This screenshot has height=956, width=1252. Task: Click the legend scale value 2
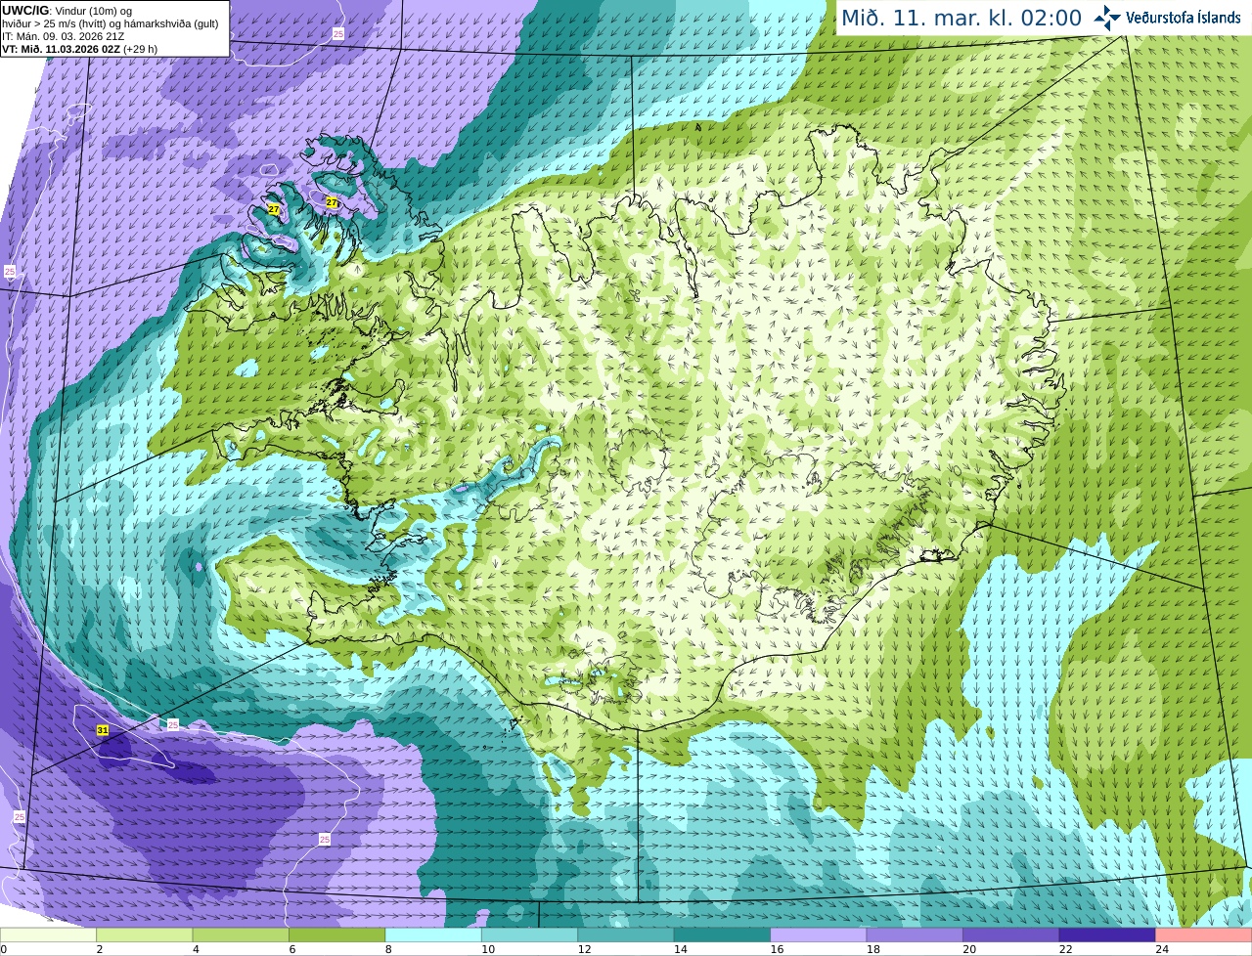tap(100, 949)
